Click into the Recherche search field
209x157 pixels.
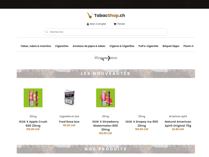106,32
